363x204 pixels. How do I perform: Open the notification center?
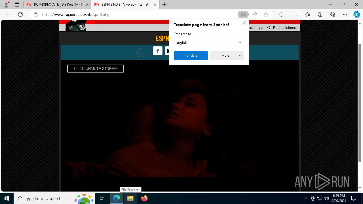click(354, 198)
